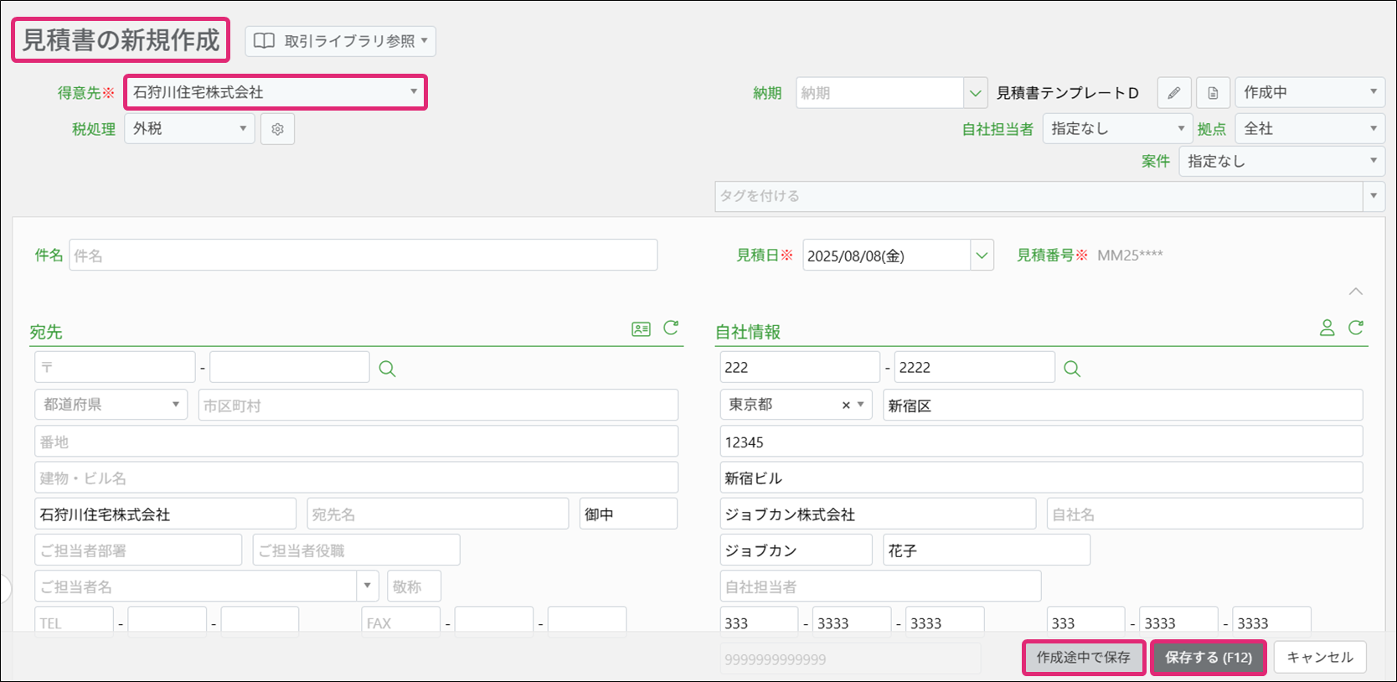Click the 保存する (F12) button
The width and height of the screenshot is (1397, 682).
coord(1208,658)
